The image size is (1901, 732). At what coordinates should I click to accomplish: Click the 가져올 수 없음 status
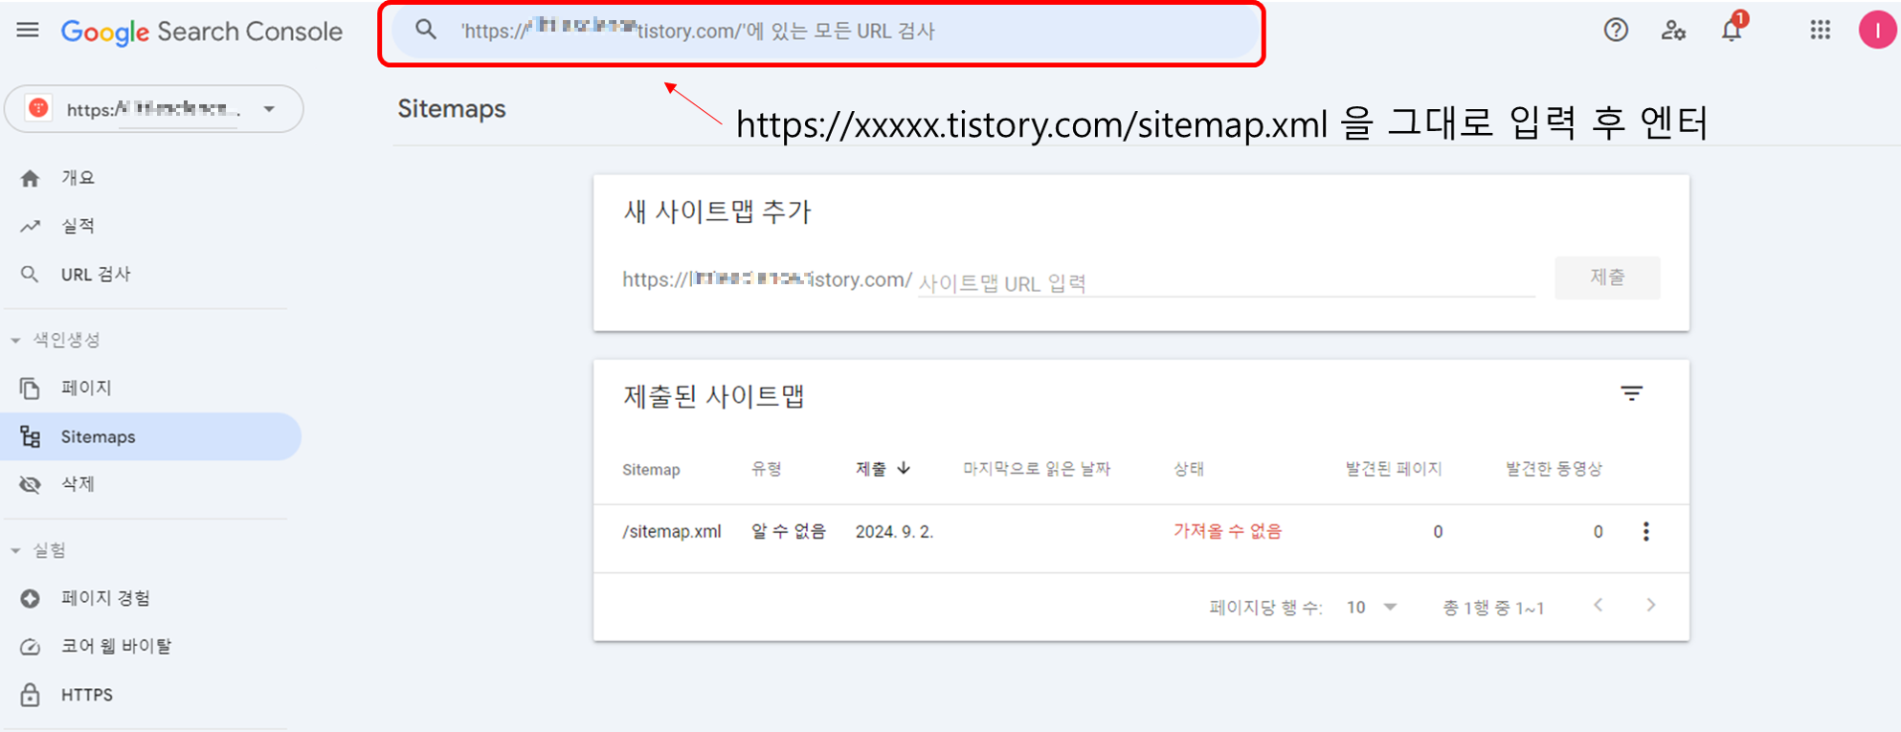click(1228, 531)
